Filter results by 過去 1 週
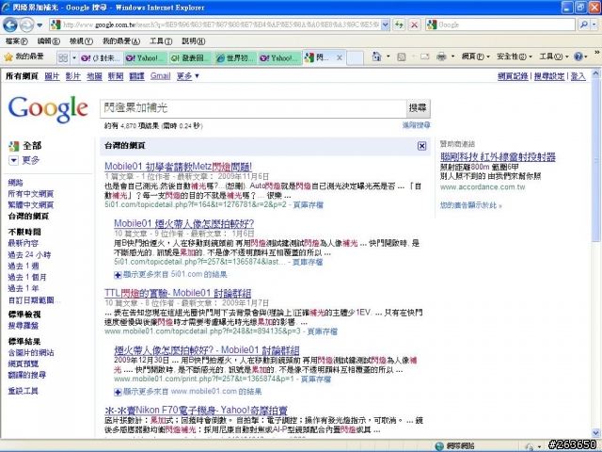Image resolution: width=602 pixels, height=452 pixels. (24, 266)
